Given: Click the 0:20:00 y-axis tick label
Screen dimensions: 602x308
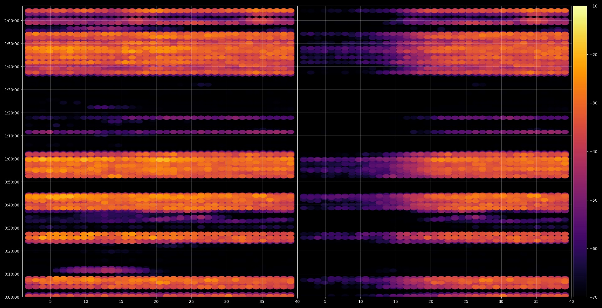Looking at the screenshot, I should (x=12, y=251).
